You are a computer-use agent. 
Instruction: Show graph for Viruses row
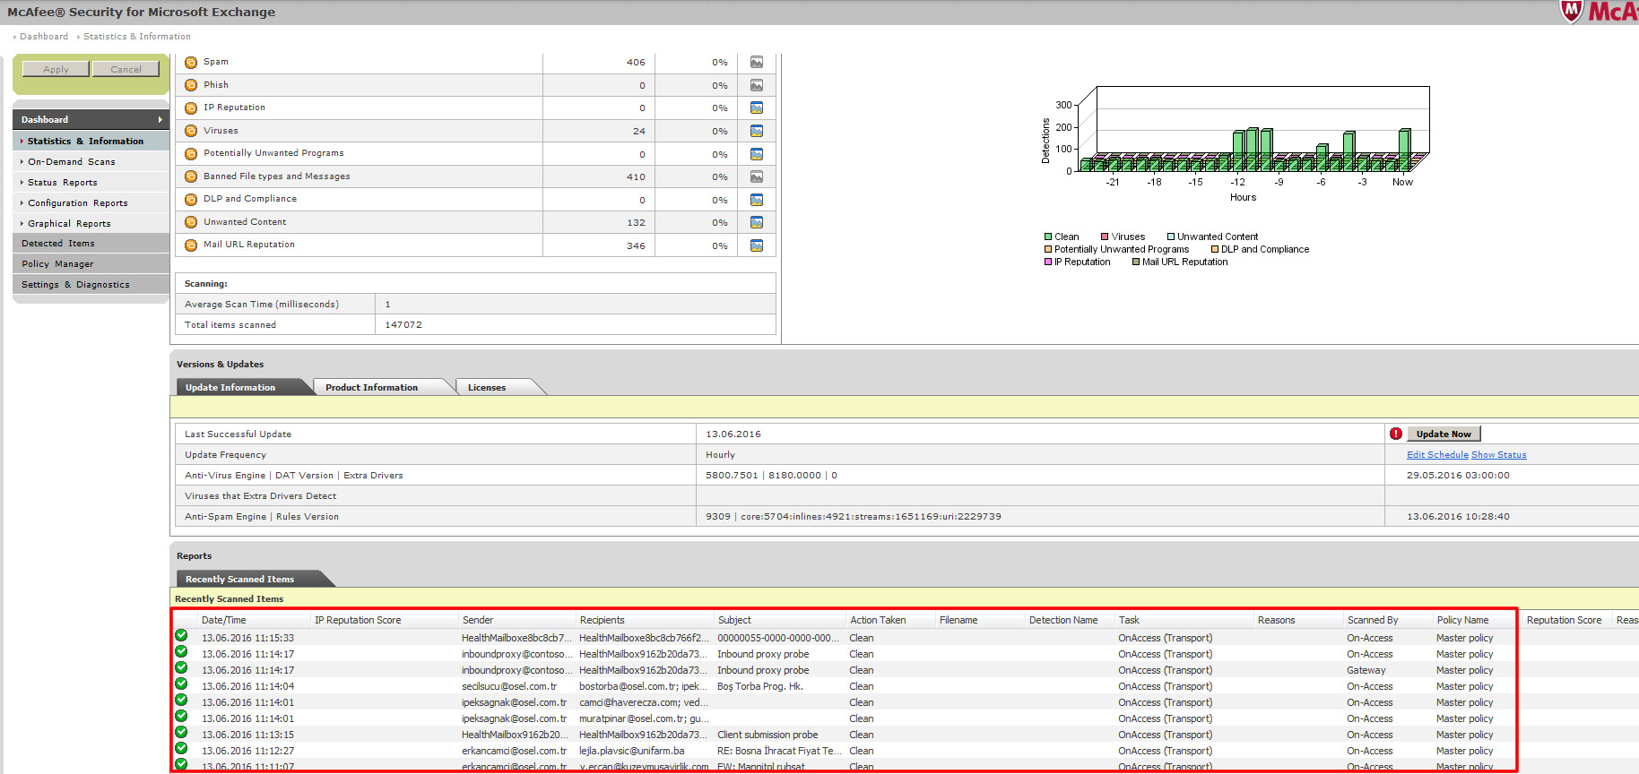tap(757, 131)
